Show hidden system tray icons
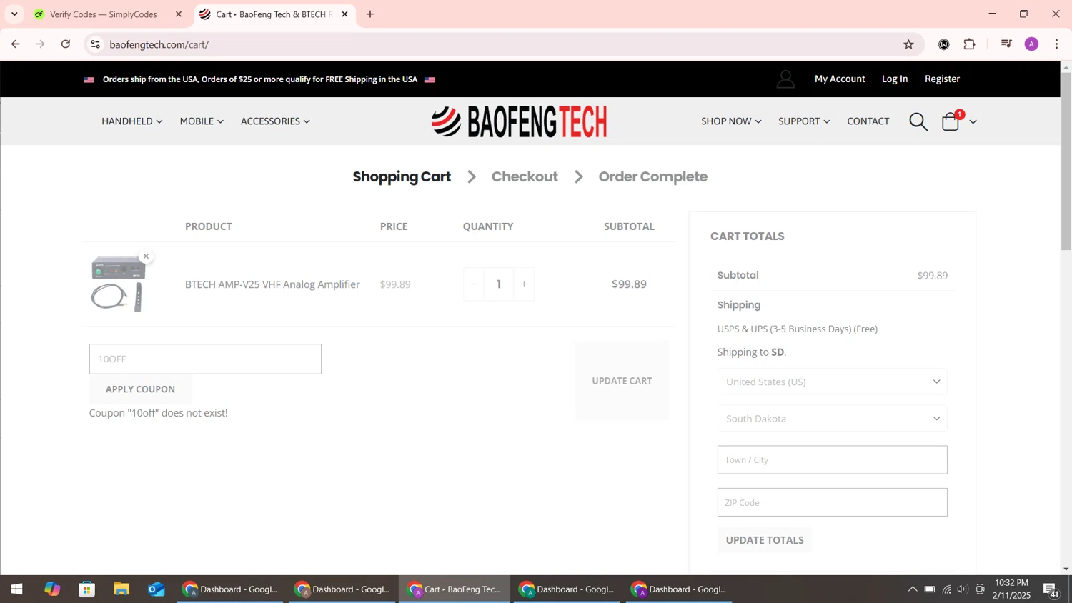The image size is (1072, 603). pyautogui.click(x=913, y=589)
